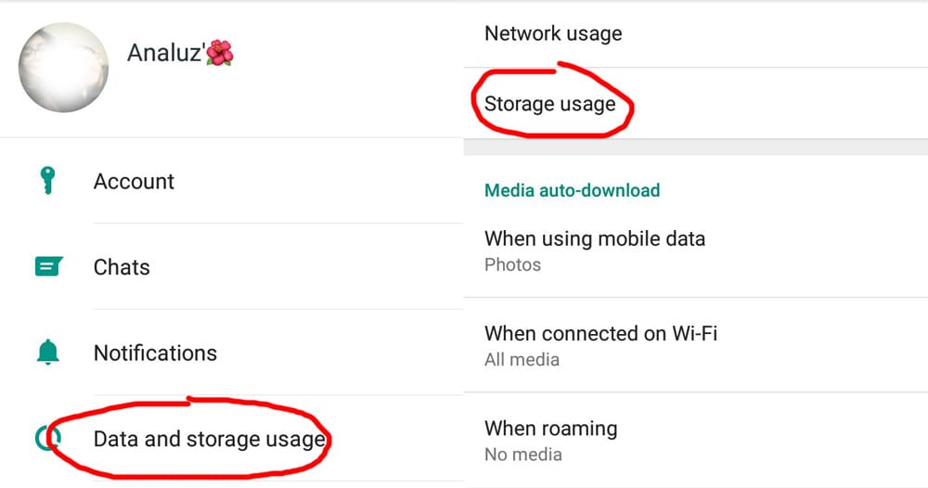Image resolution: width=928 pixels, height=488 pixels.
Task: Open When roaming option
Action: [550, 429]
